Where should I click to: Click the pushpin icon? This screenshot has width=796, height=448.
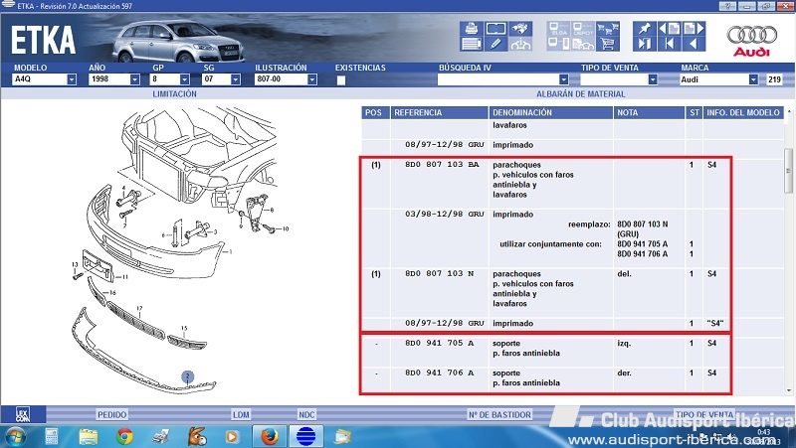[644, 29]
